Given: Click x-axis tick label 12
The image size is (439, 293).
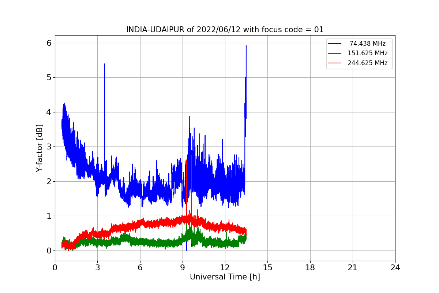Looking at the screenshot, I should point(225,268).
